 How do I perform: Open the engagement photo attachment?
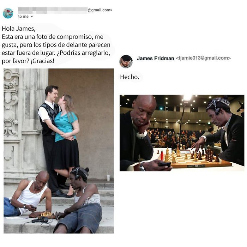pyautogui.click(x=59, y=151)
